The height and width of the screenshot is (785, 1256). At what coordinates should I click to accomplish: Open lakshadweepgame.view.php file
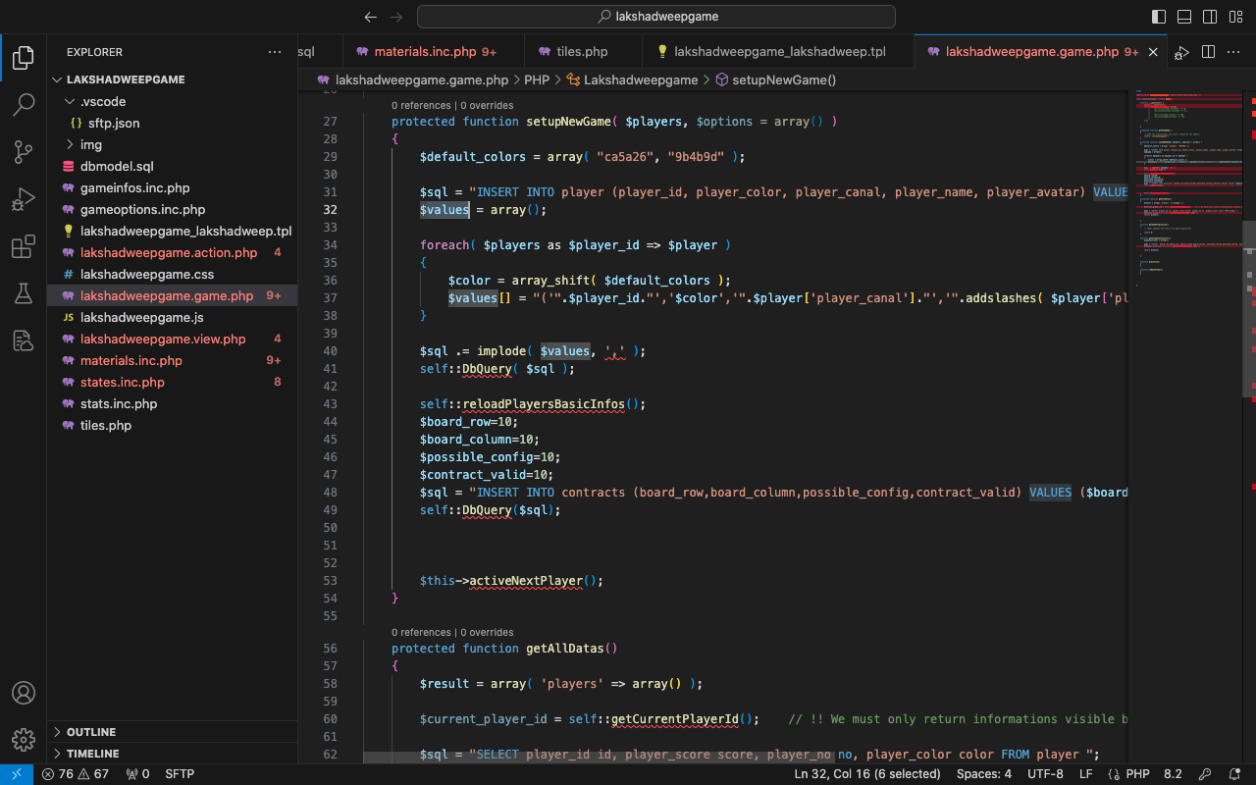click(x=172, y=339)
